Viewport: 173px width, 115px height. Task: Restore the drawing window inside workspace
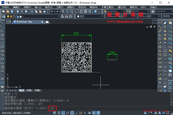click(151, 27)
